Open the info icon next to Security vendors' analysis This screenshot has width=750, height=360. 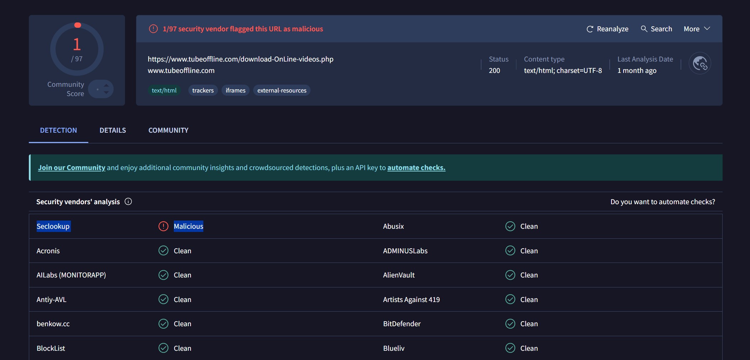128,202
